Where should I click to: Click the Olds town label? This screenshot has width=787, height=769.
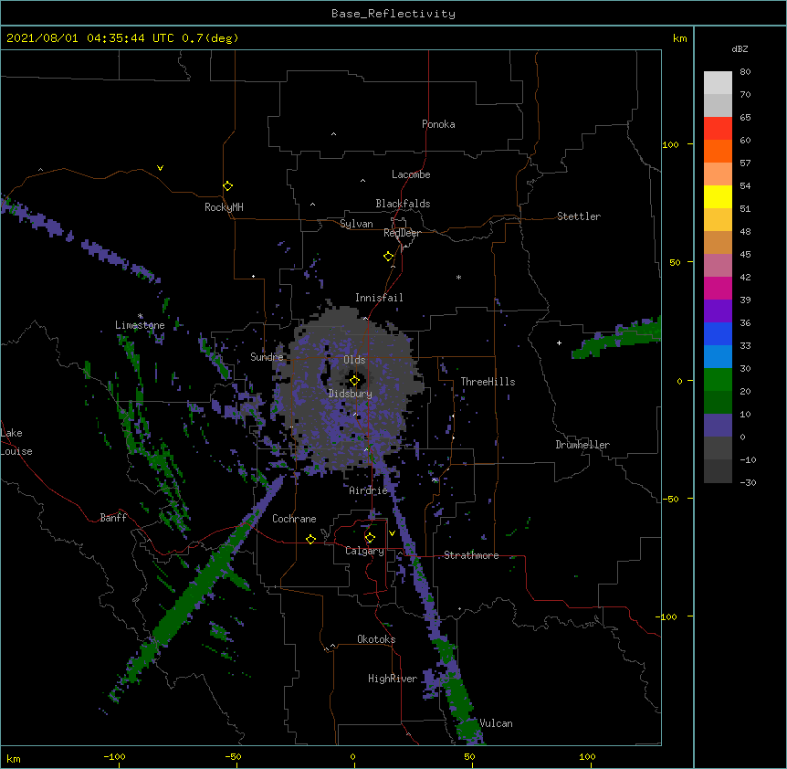(x=354, y=360)
